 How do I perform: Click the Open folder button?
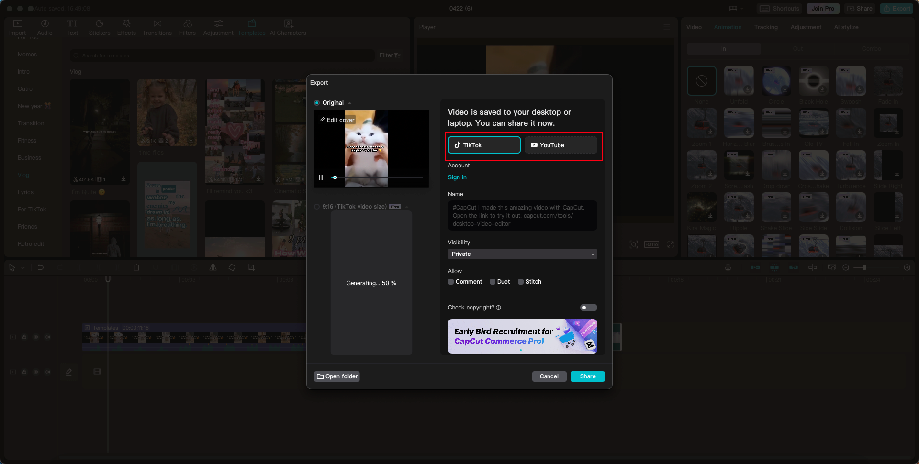337,376
